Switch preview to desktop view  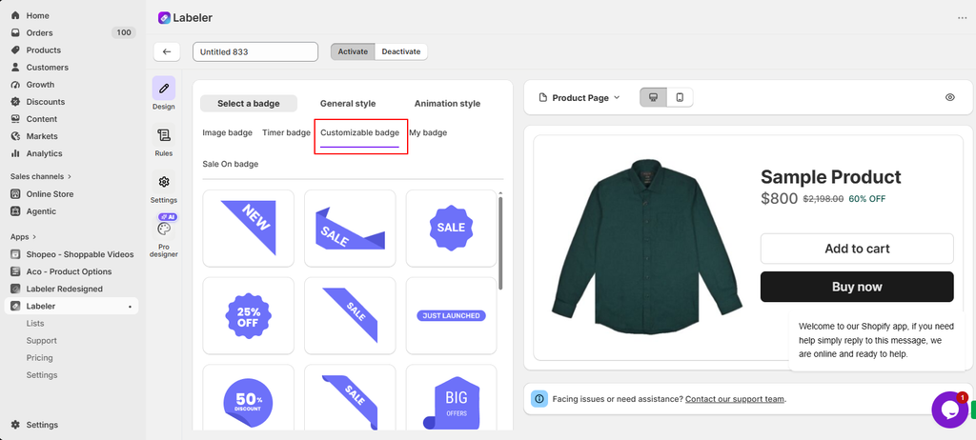coord(653,97)
